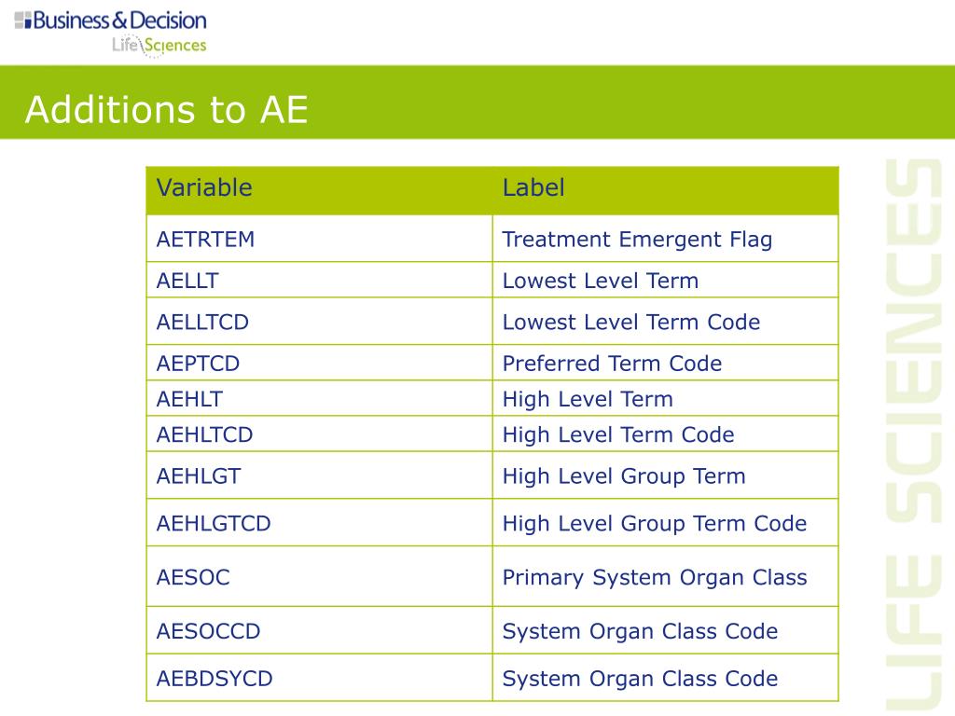This screenshot has width=955, height=716.
Task: Select the High Level Group Term label
Action: 624,476
